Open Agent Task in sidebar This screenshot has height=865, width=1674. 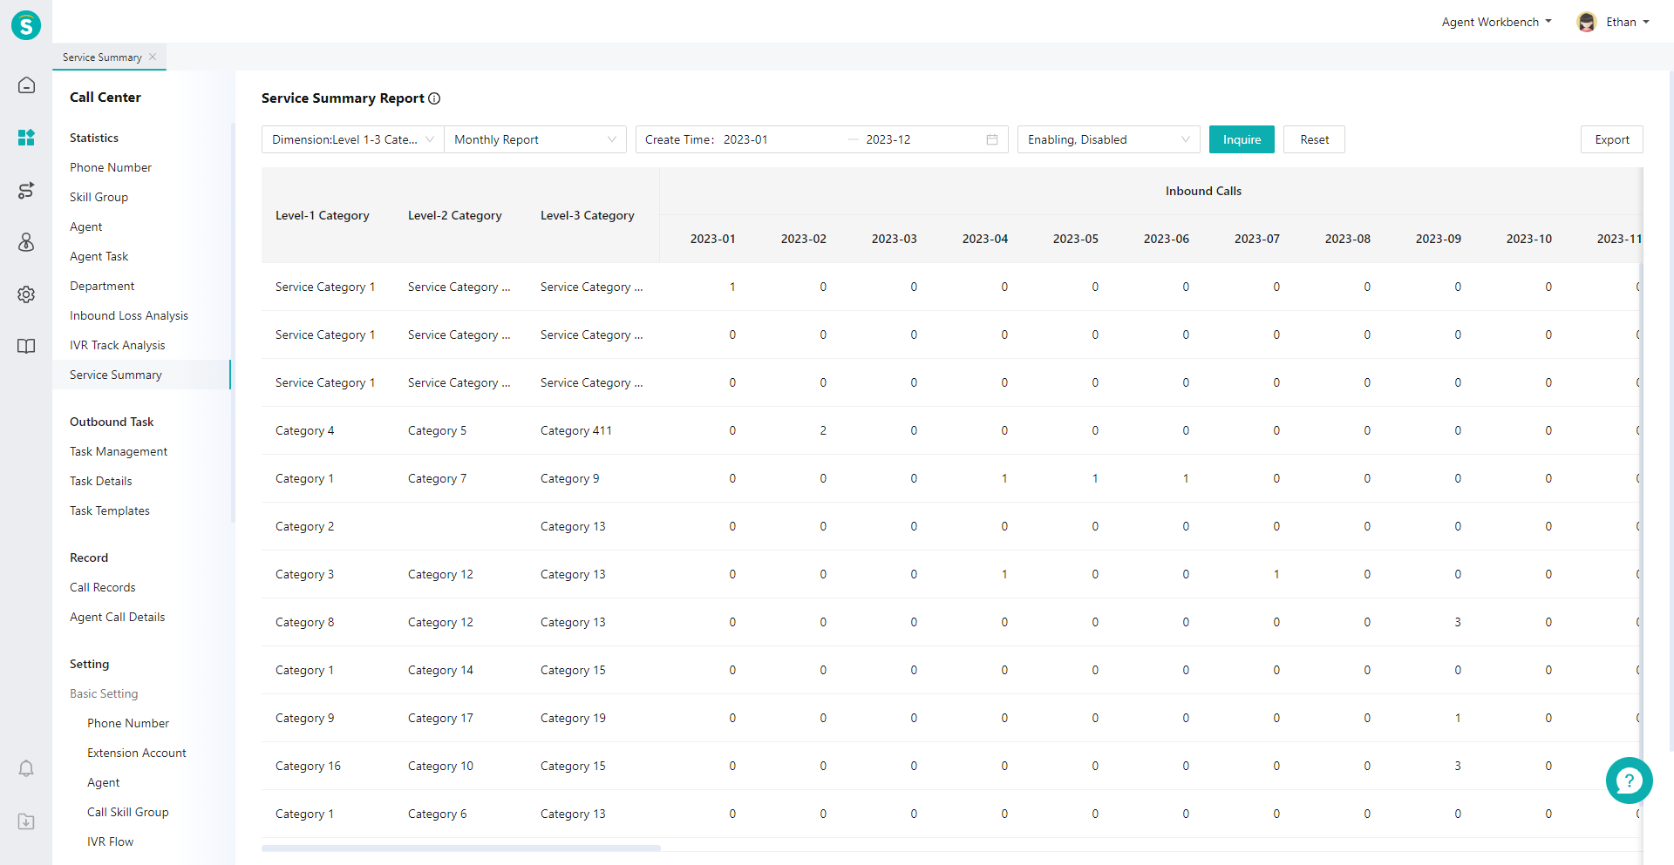pyautogui.click(x=99, y=256)
